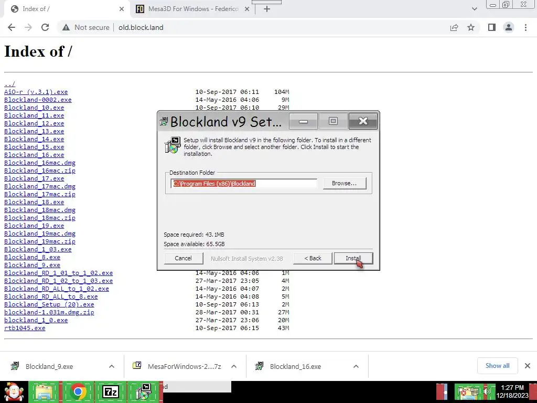The image size is (537, 403).
Task: Open Blockland_16mac.dmg link
Action: click(40, 163)
